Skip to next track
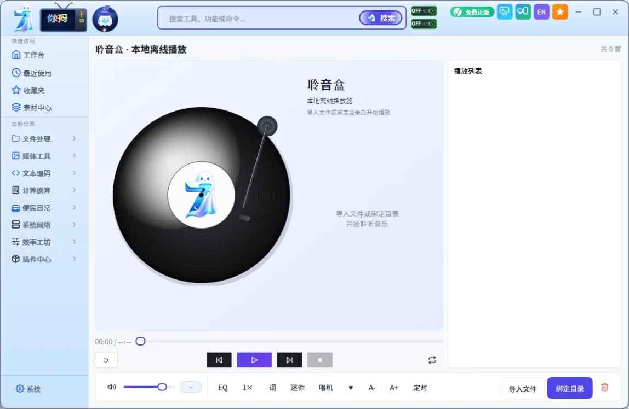The image size is (629, 409). coord(289,360)
